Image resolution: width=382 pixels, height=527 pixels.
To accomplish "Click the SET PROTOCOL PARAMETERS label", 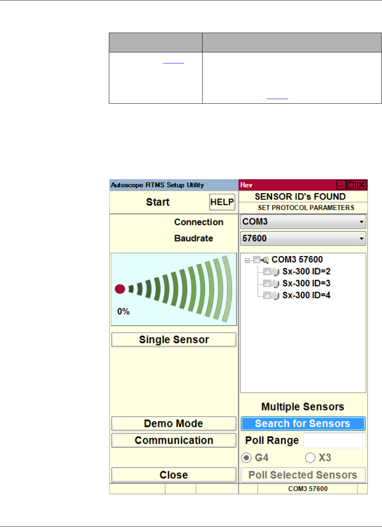I will 306,208.
